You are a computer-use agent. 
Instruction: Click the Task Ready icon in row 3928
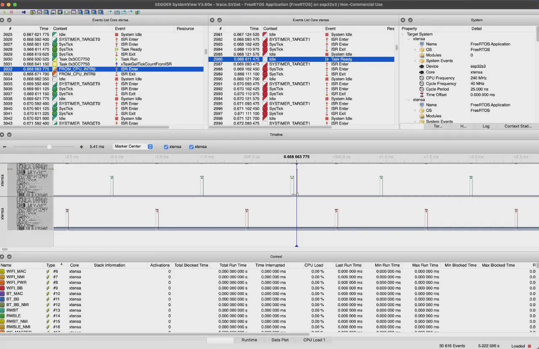[x=117, y=49]
